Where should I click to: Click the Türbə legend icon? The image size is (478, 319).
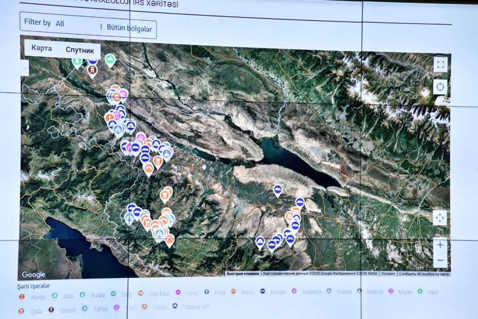pyautogui.click(x=145, y=306)
